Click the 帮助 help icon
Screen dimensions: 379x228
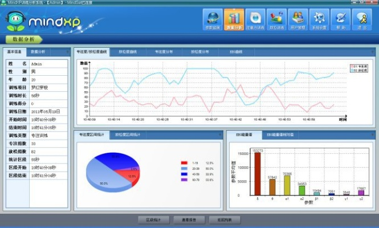pos(341,20)
